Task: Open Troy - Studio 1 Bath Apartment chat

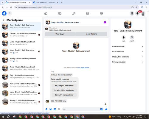Action: 21,76
